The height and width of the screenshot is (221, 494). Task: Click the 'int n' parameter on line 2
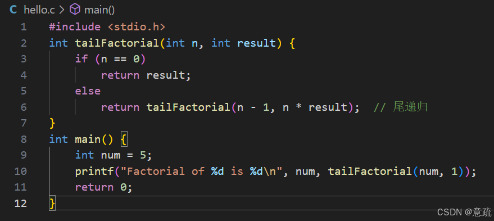point(182,43)
